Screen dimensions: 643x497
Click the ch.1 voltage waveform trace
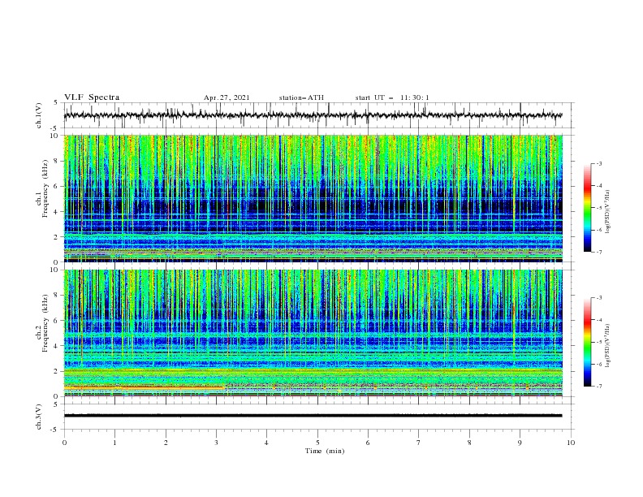pyautogui.click(x=313, y=115)
